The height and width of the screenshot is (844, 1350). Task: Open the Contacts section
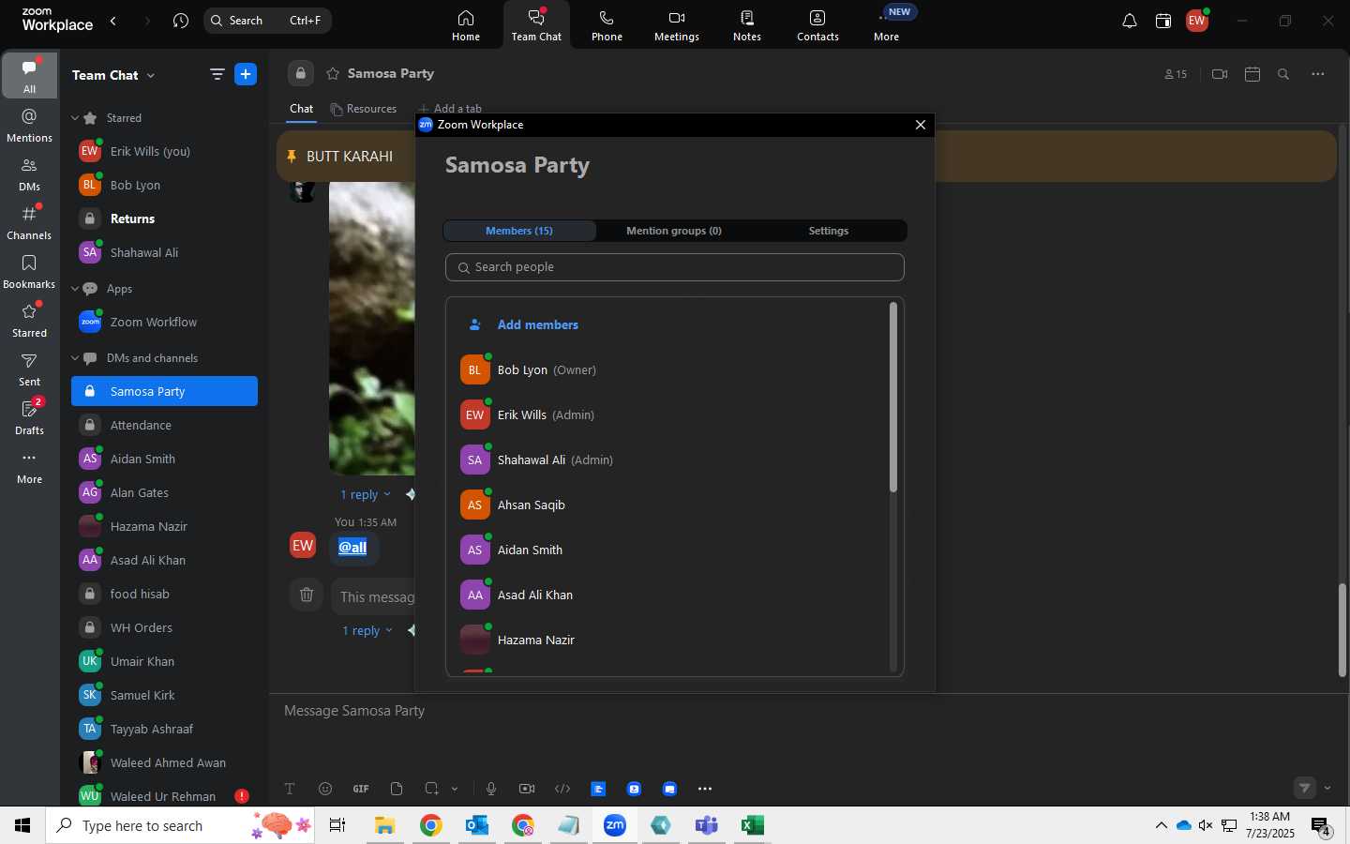[817, 25]
